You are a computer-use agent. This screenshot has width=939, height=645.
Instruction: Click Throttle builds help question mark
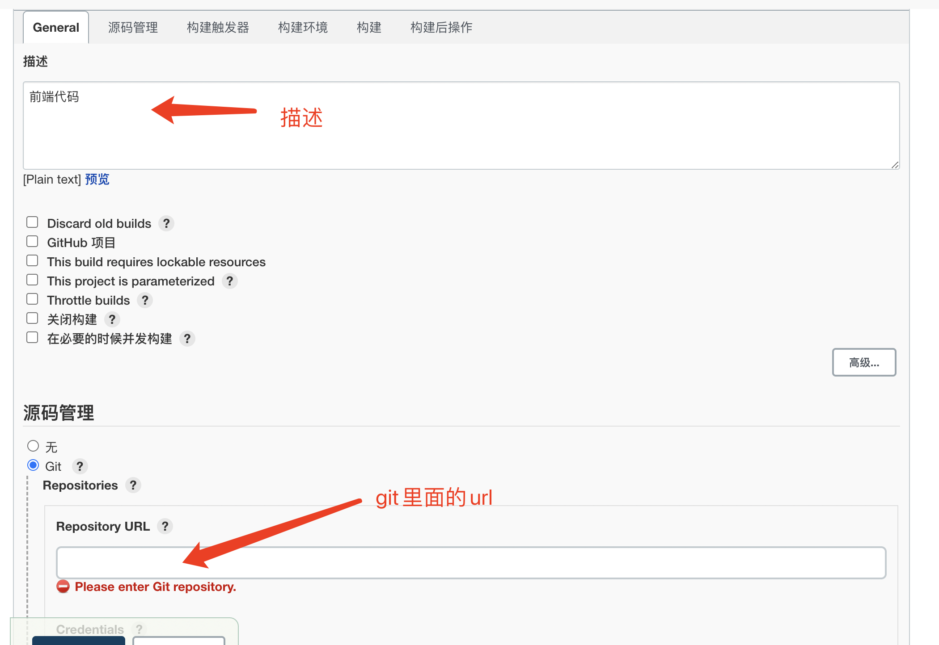pyautogui.click(x=145, y=300)
